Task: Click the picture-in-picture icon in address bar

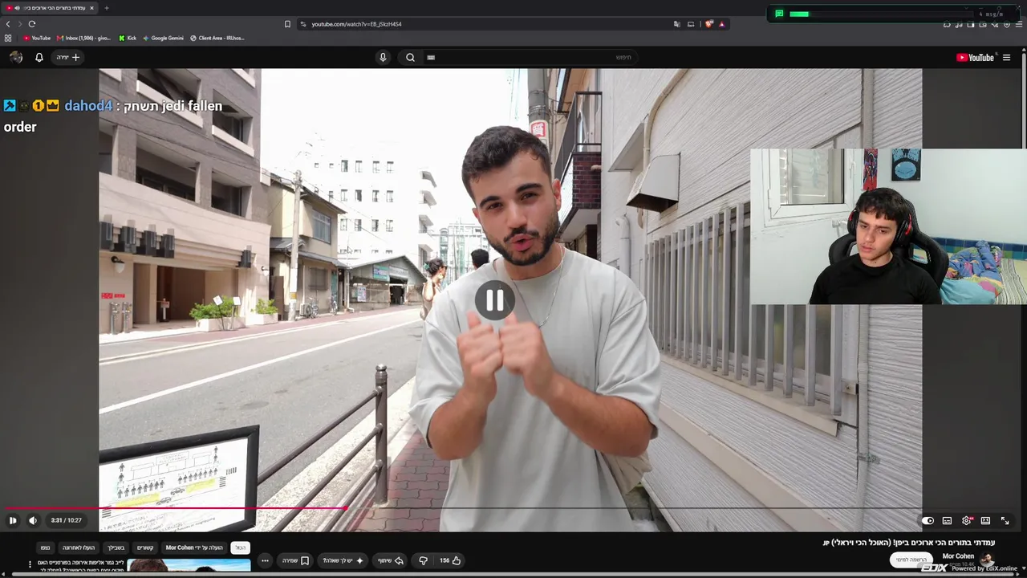Action: [x=691, y=24]
